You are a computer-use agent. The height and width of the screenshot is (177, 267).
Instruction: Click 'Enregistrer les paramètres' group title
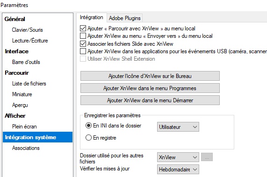click(x=112, y=115)
